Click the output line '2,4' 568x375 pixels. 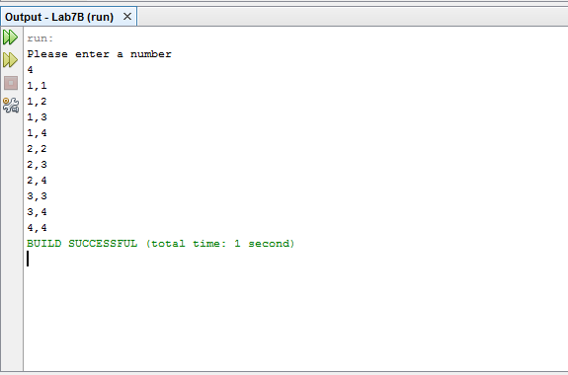pos(37,181)
